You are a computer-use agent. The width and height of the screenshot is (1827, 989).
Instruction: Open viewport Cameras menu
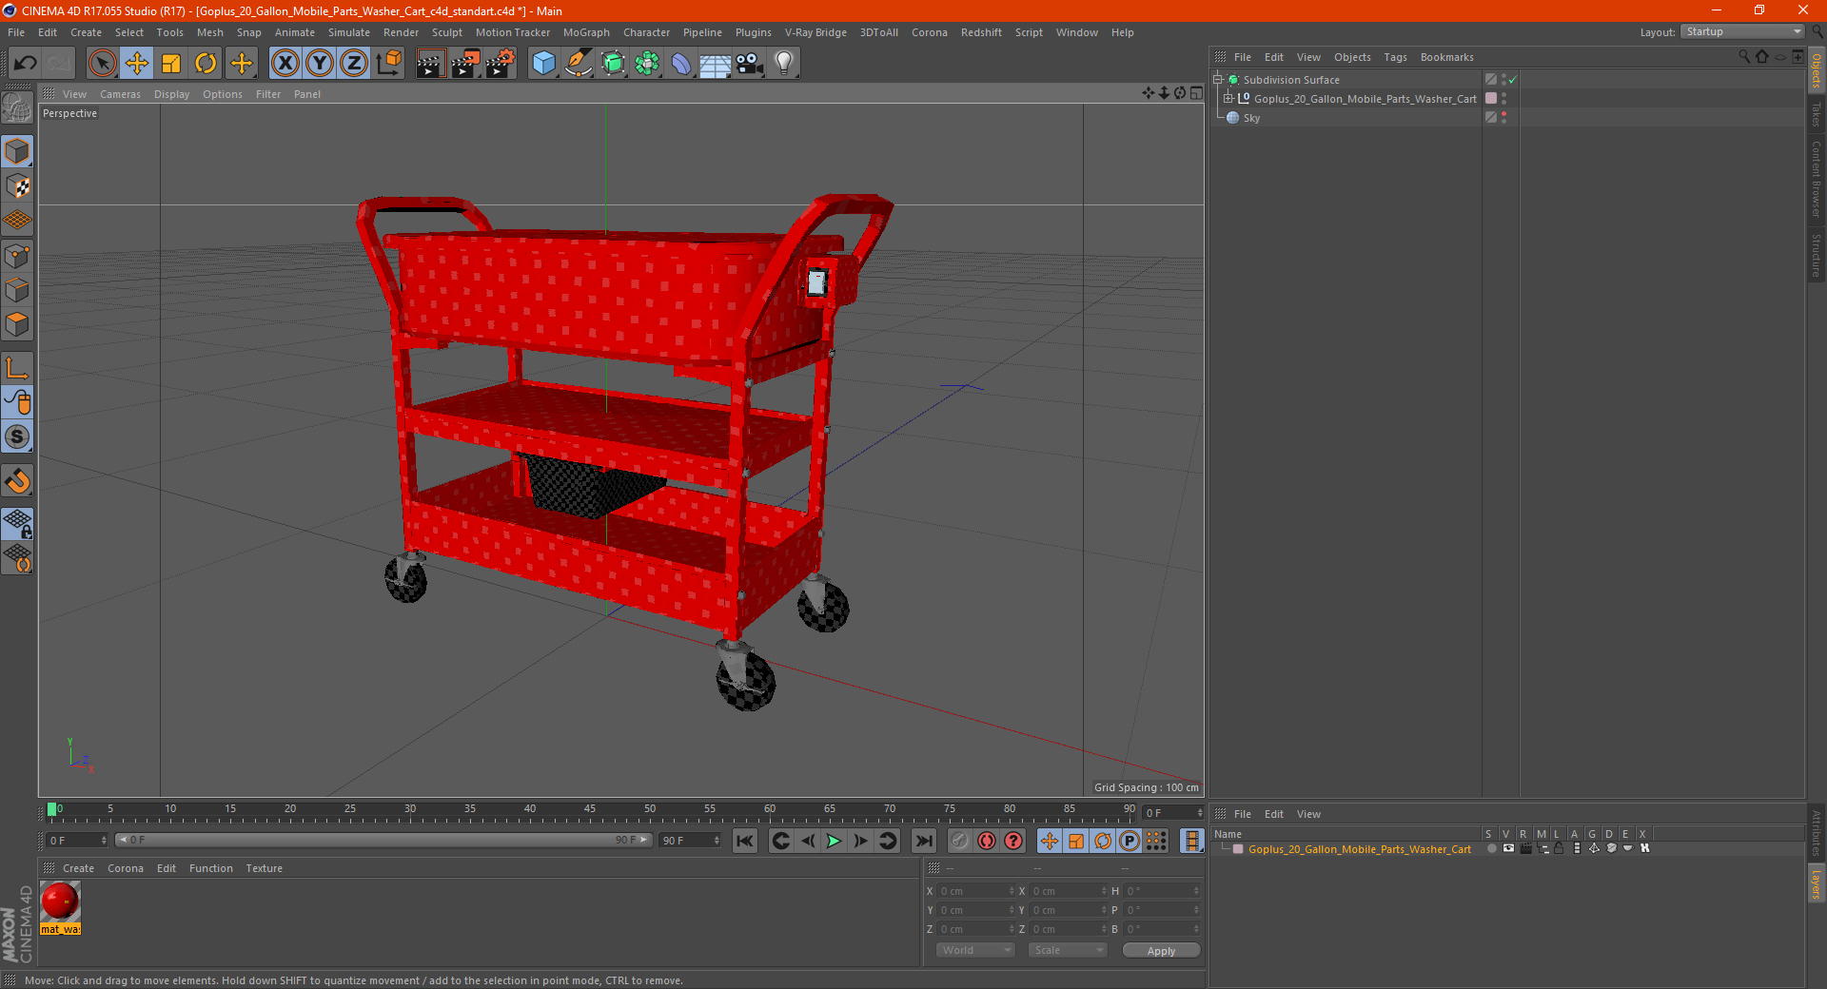(x=120, y=94)
